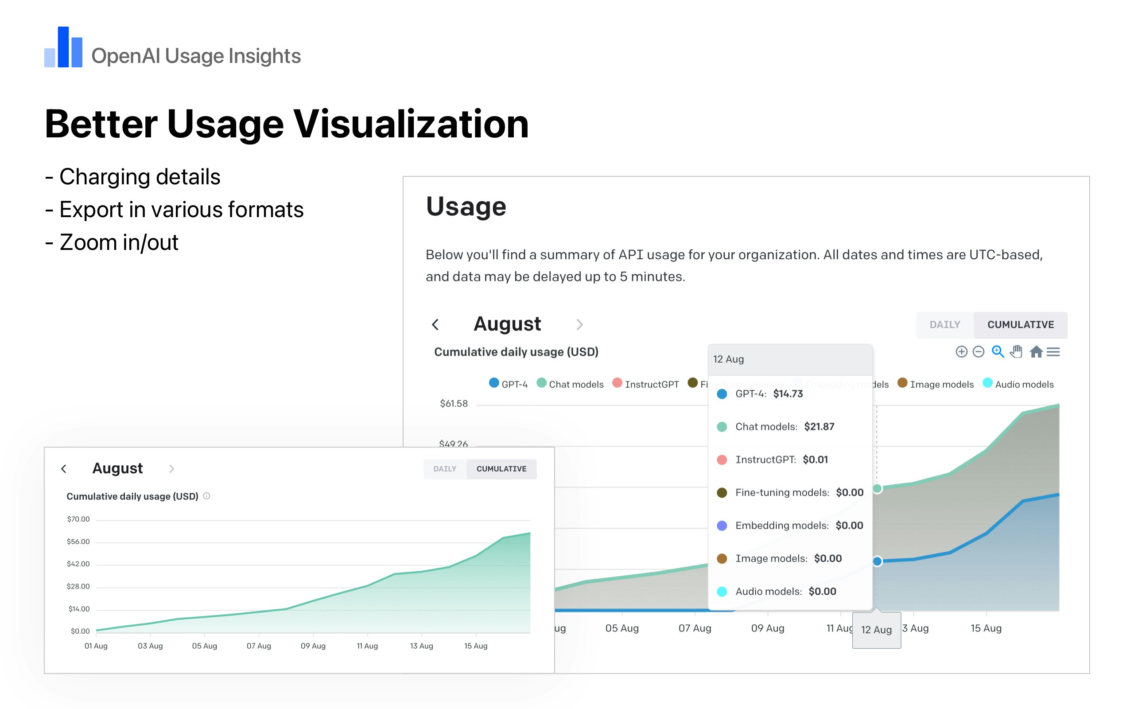Viewport: 1134px width, 709px height.
Task: Select CUMULATIVE tab in small chart panel
Action: point(501,469)
